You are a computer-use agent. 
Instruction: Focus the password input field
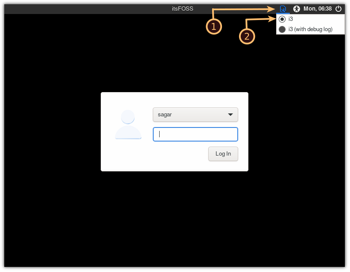[195, 134]
